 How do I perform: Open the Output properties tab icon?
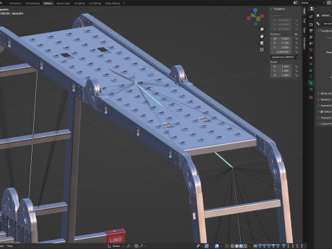[x=311, y=30]
